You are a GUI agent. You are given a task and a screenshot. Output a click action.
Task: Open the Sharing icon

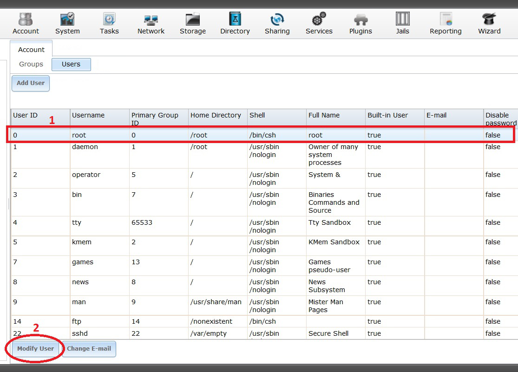click(277, 23)
